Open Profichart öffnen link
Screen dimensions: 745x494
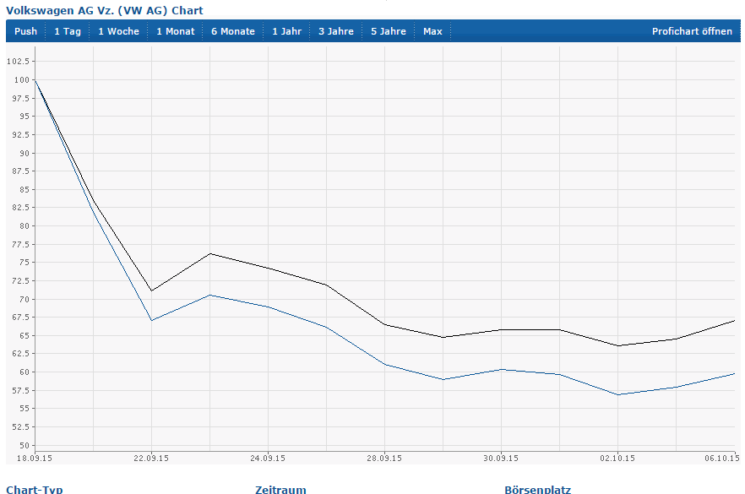pos(692,31)
